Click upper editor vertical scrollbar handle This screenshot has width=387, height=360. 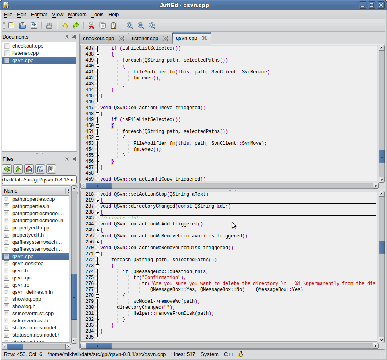(x=381, y=156)
